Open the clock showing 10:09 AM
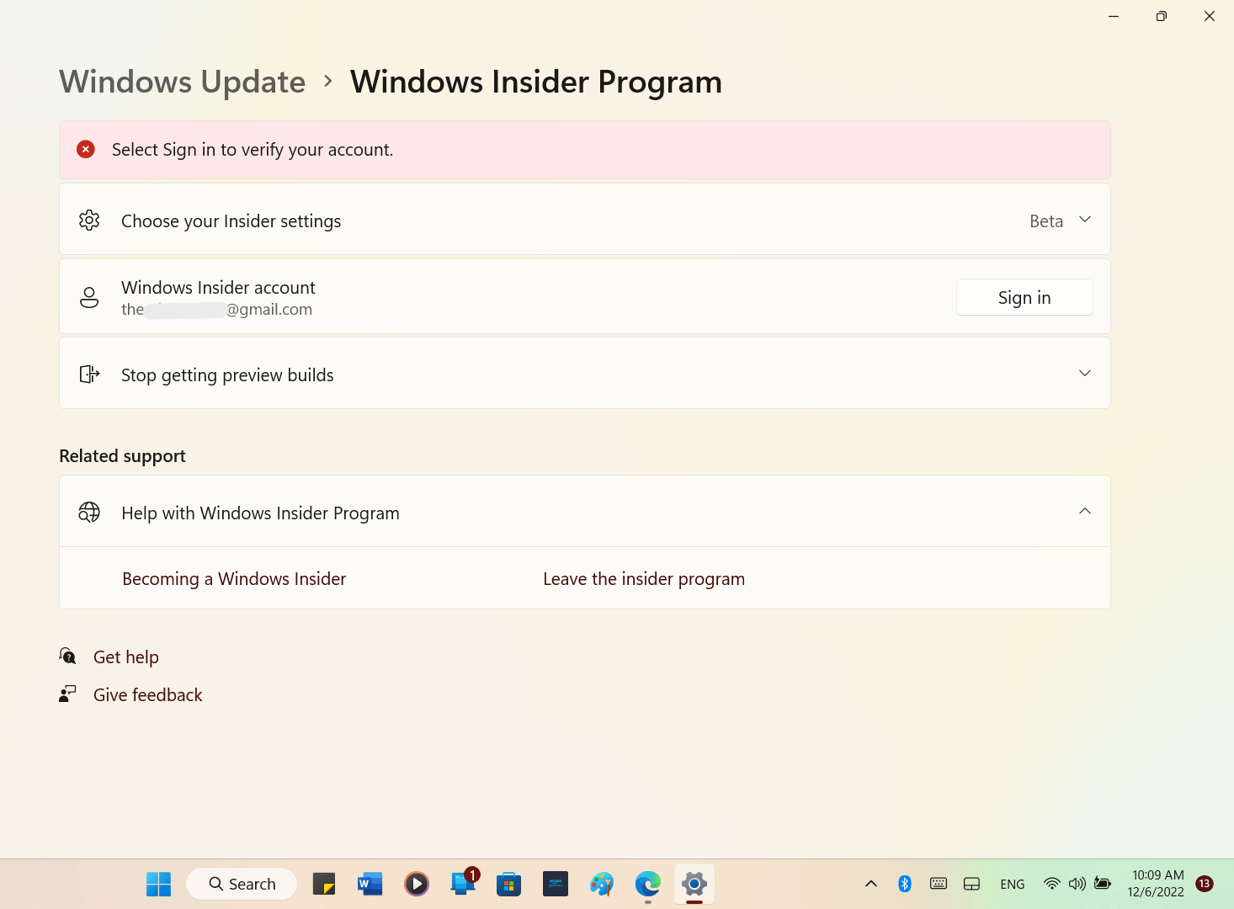Image resolution: width=1234 pixels, height=909 pixels. click(1156, 884)
